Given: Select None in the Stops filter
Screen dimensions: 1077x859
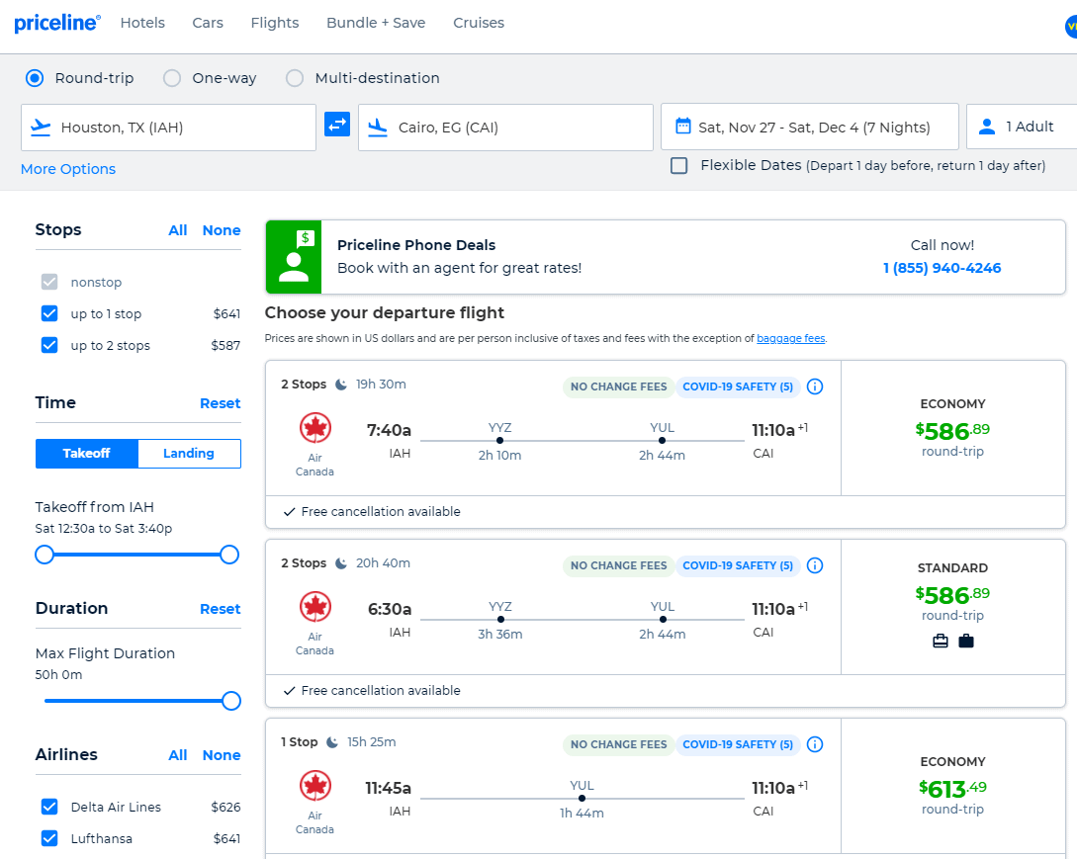Looking at the screenshot, I should (x=222, y=230).
